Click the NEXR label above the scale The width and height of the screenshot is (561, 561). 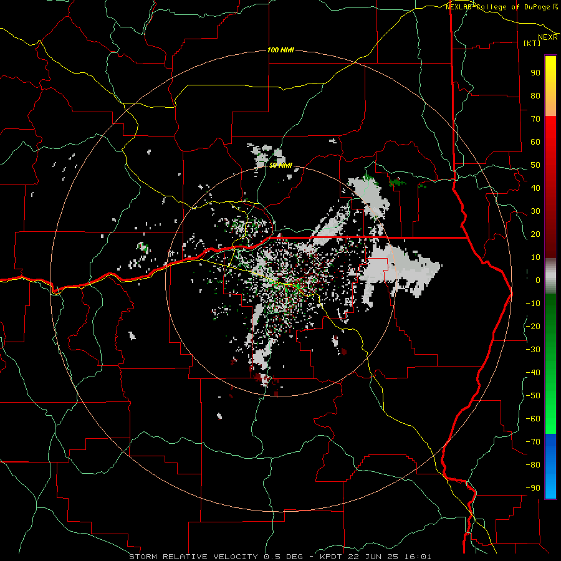548,37
